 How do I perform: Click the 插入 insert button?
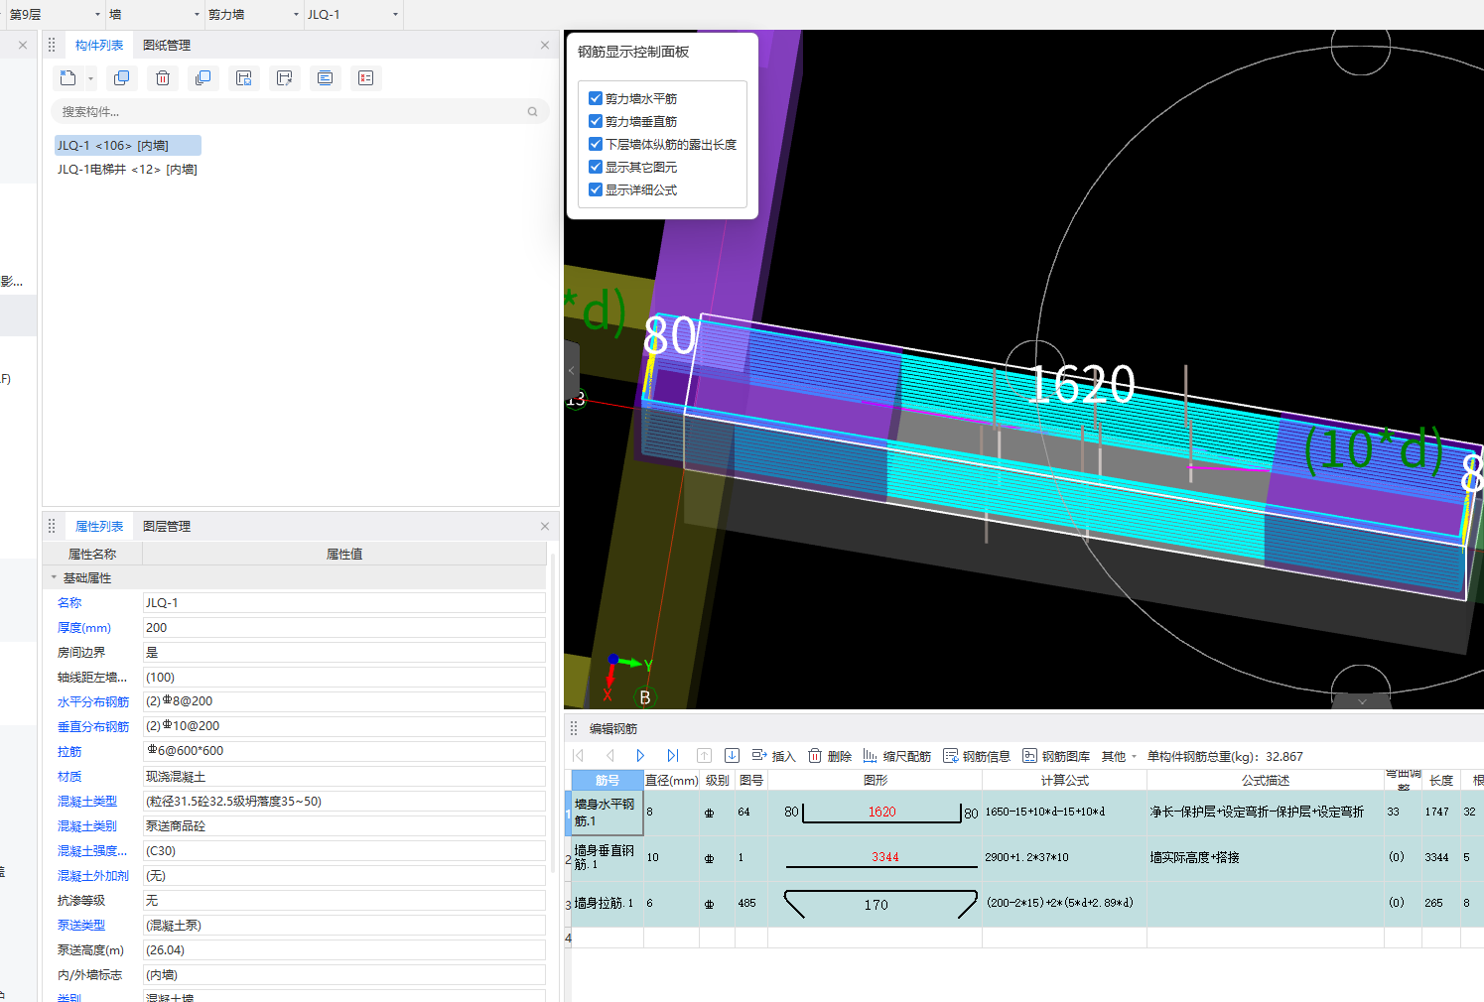[774, 756]
